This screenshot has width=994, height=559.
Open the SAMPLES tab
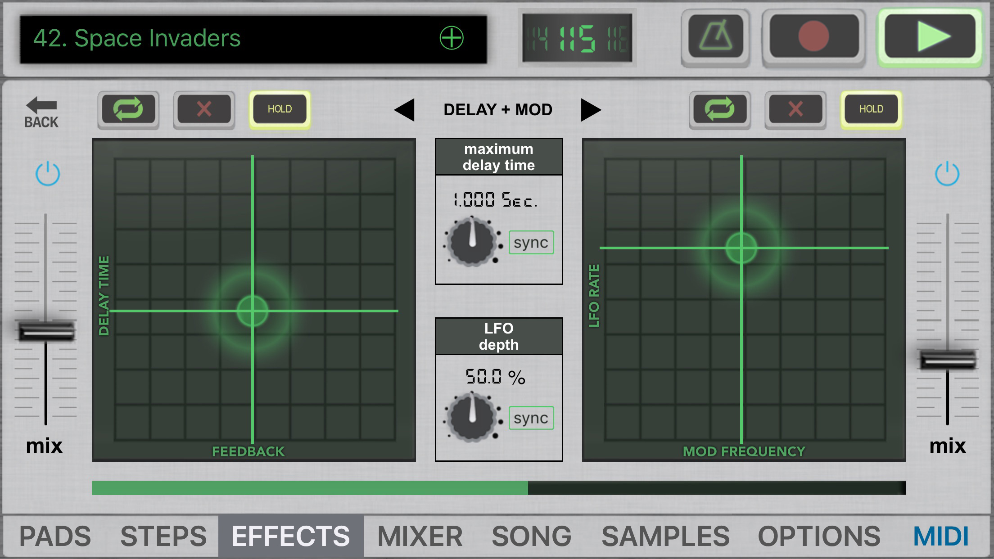(x=665, y=536)
